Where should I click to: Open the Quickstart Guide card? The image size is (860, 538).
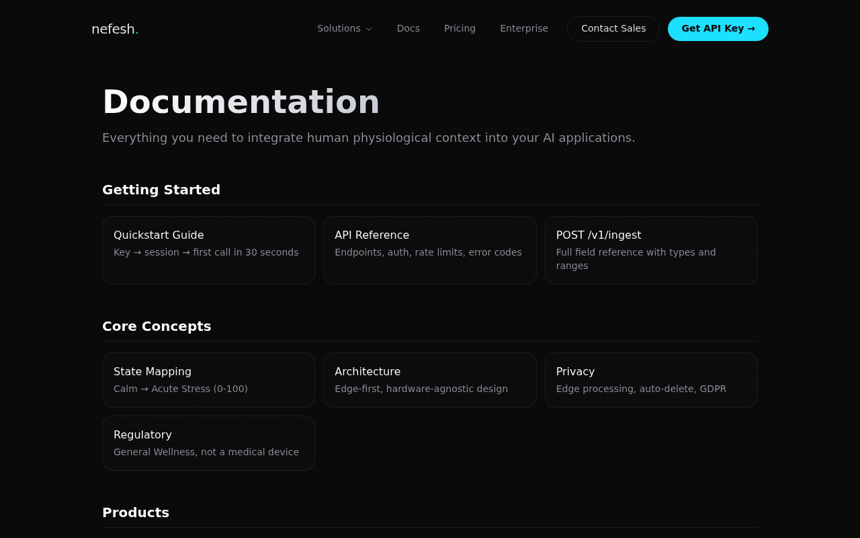tap(208, 250)
